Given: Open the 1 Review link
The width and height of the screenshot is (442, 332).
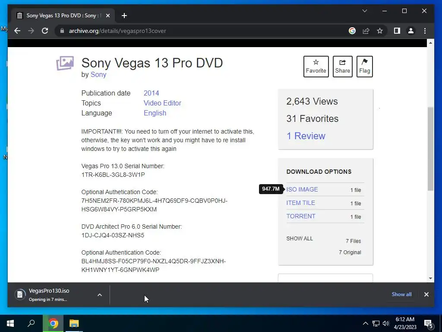Looking at the screenshot, I should (306, 136).
